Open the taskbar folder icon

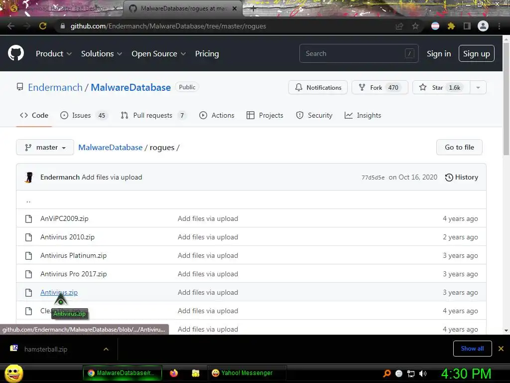(x=195, y=373)
